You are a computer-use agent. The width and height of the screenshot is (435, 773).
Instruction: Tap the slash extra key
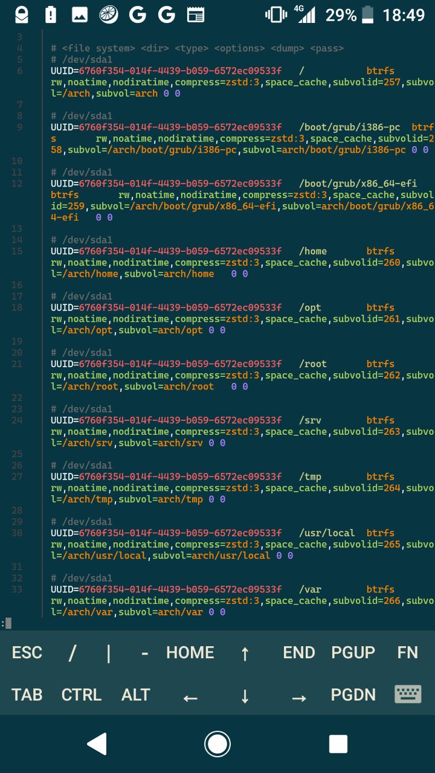72,652
